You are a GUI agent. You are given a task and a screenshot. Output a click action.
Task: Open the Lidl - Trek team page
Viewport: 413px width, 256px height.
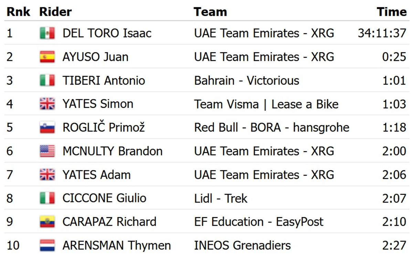[x=221, y=199]
